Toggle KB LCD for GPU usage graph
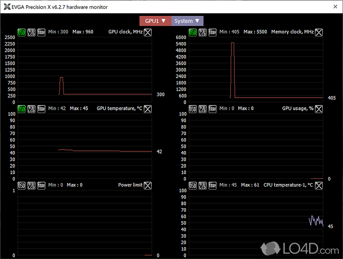Screen dimensions: 343x259 [202, 109]
